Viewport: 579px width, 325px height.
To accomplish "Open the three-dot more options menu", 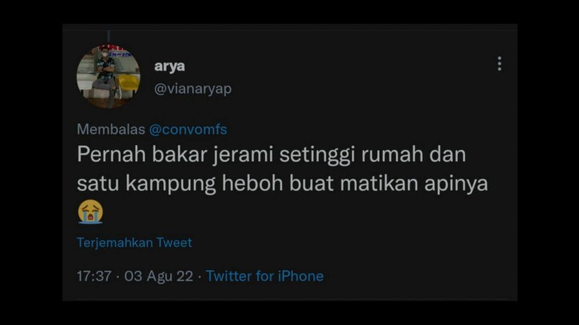I will pos(499,64).
